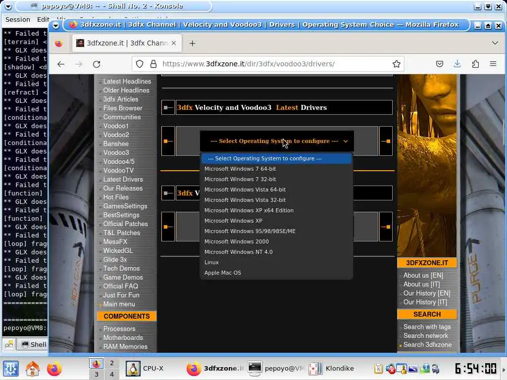
Task: Select Apple Mac OS in the list
Action: pyautogui.click(x=276, y=273)
